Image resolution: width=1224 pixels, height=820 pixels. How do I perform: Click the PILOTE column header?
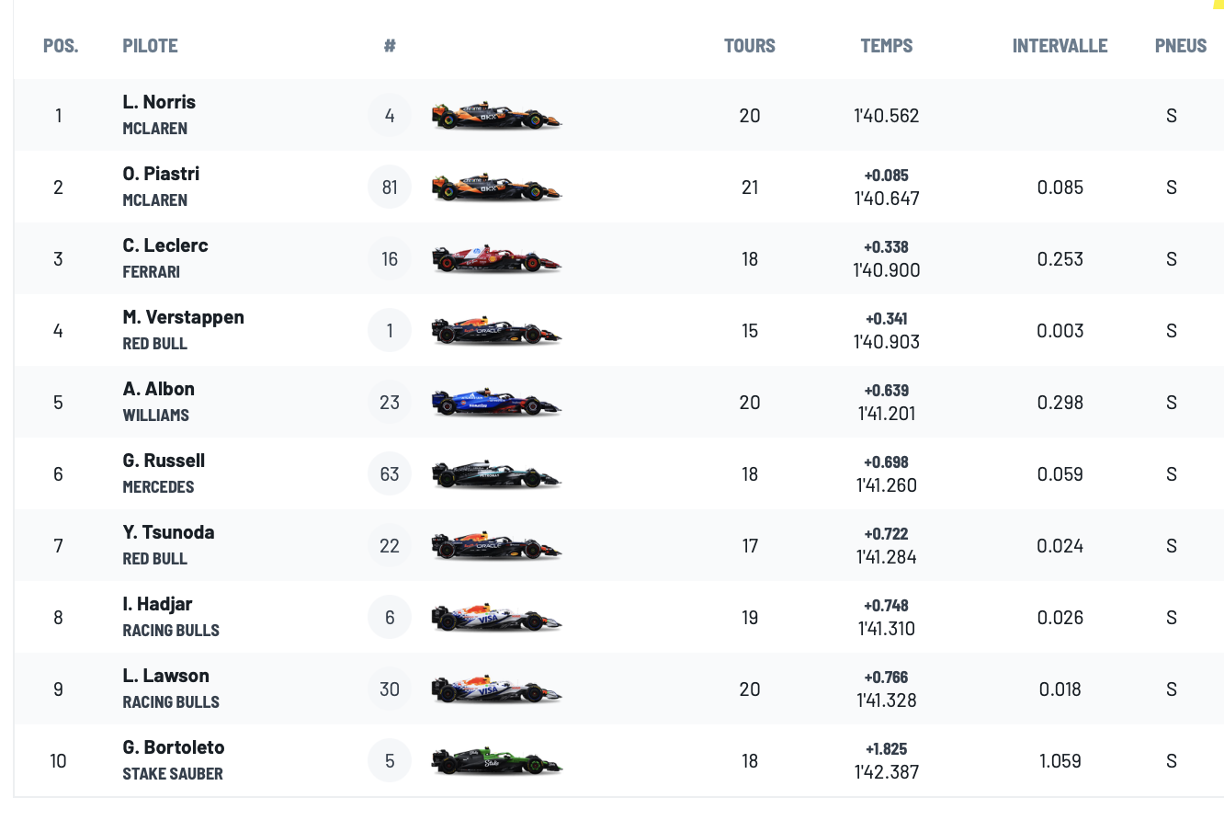[150, 46]
